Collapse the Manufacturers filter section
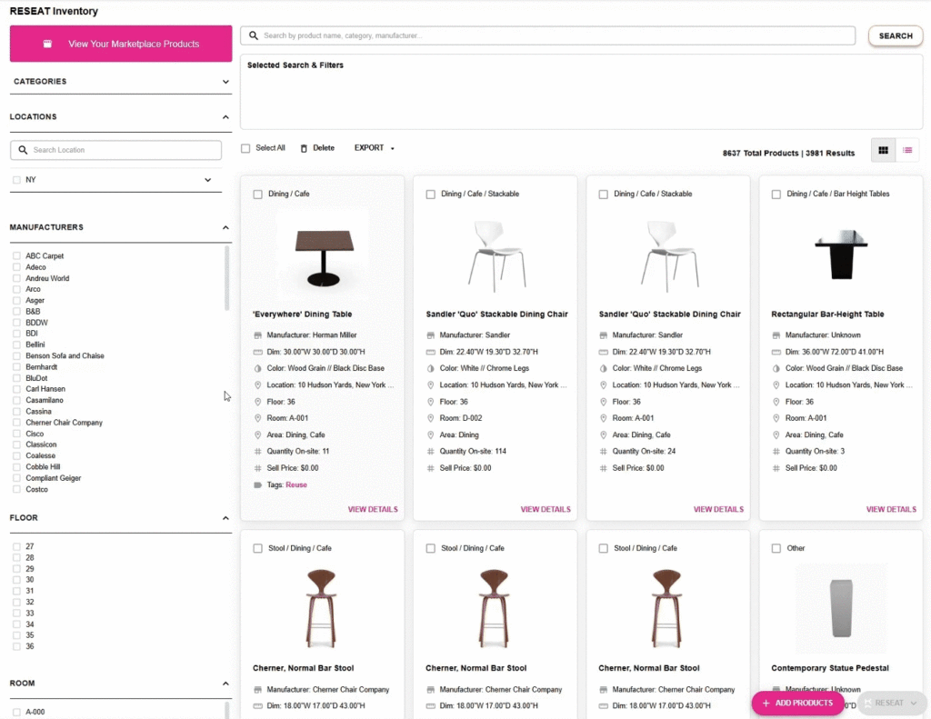This screenshot has width=931, height=719. point(225,227)
